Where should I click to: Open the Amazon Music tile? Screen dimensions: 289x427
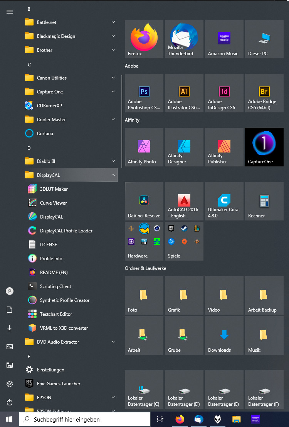pos(224,39)
